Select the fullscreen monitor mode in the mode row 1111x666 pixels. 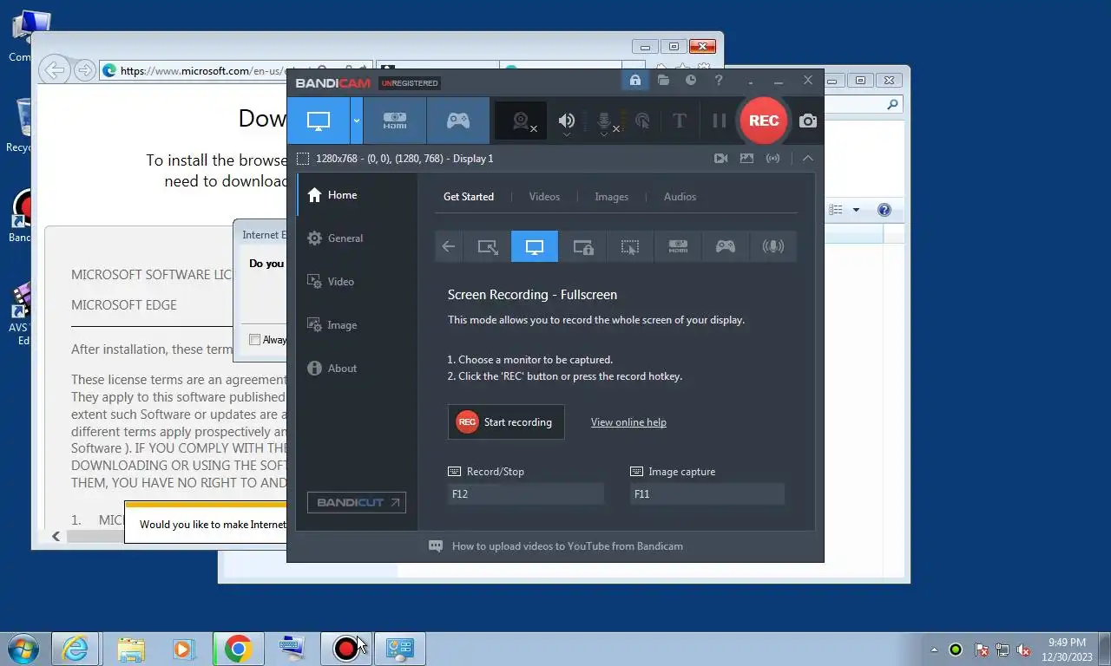pyautogui.click(x=535, y=246)
